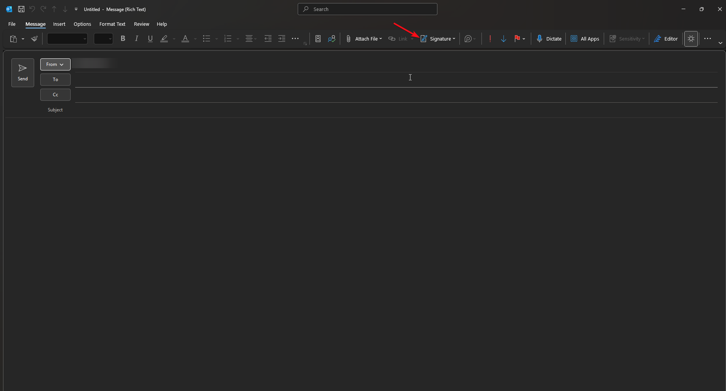Open the Editor tool

(x=666, y=39)
